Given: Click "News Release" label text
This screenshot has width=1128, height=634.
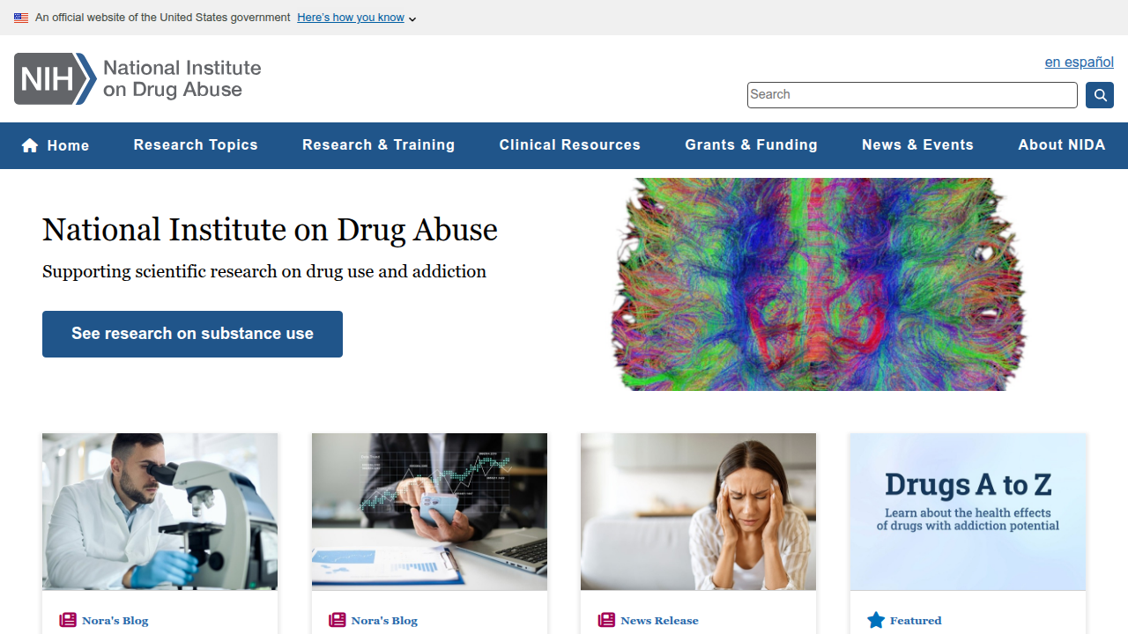Looking at the screenshot, I should tap(659, 621).
